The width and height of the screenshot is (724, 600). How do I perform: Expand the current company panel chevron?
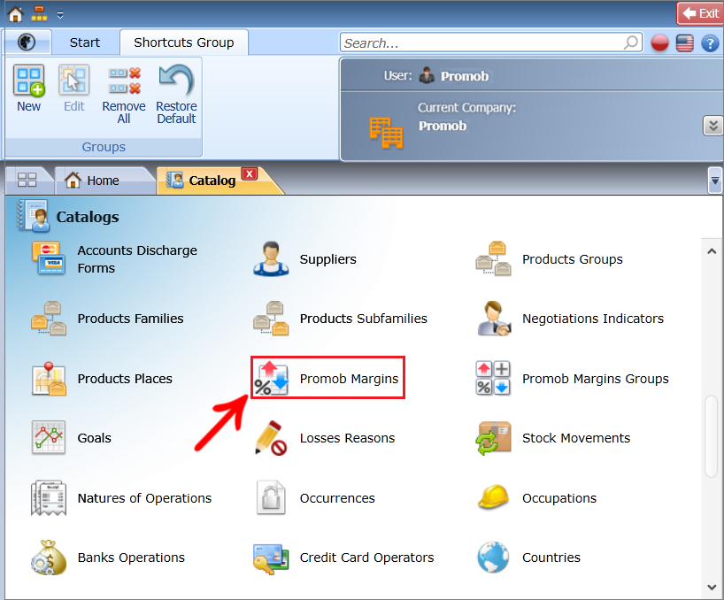(x=712, y=126)
